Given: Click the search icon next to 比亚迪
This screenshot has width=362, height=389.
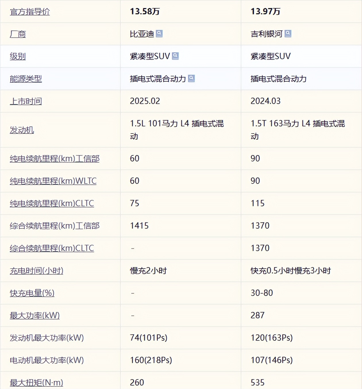Looking at the screenshot, I should click(159, 34).
